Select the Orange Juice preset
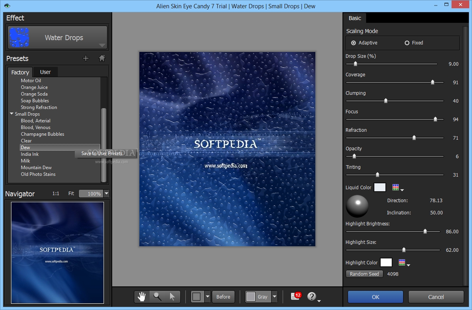 pyautogui.click(x=34, y=87)
